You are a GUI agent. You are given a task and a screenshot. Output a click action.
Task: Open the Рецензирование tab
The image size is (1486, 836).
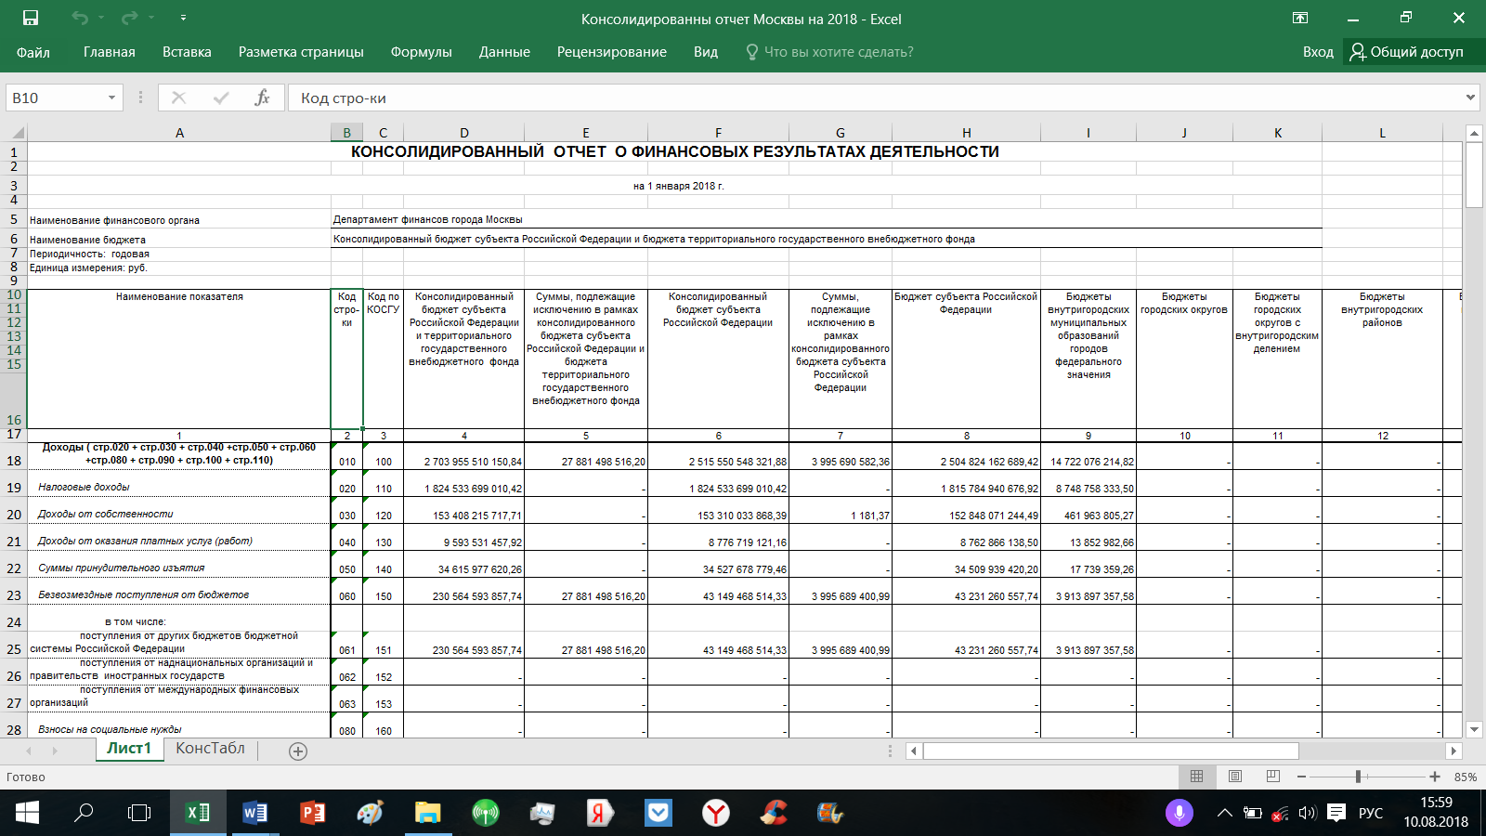tap(612, 52)
